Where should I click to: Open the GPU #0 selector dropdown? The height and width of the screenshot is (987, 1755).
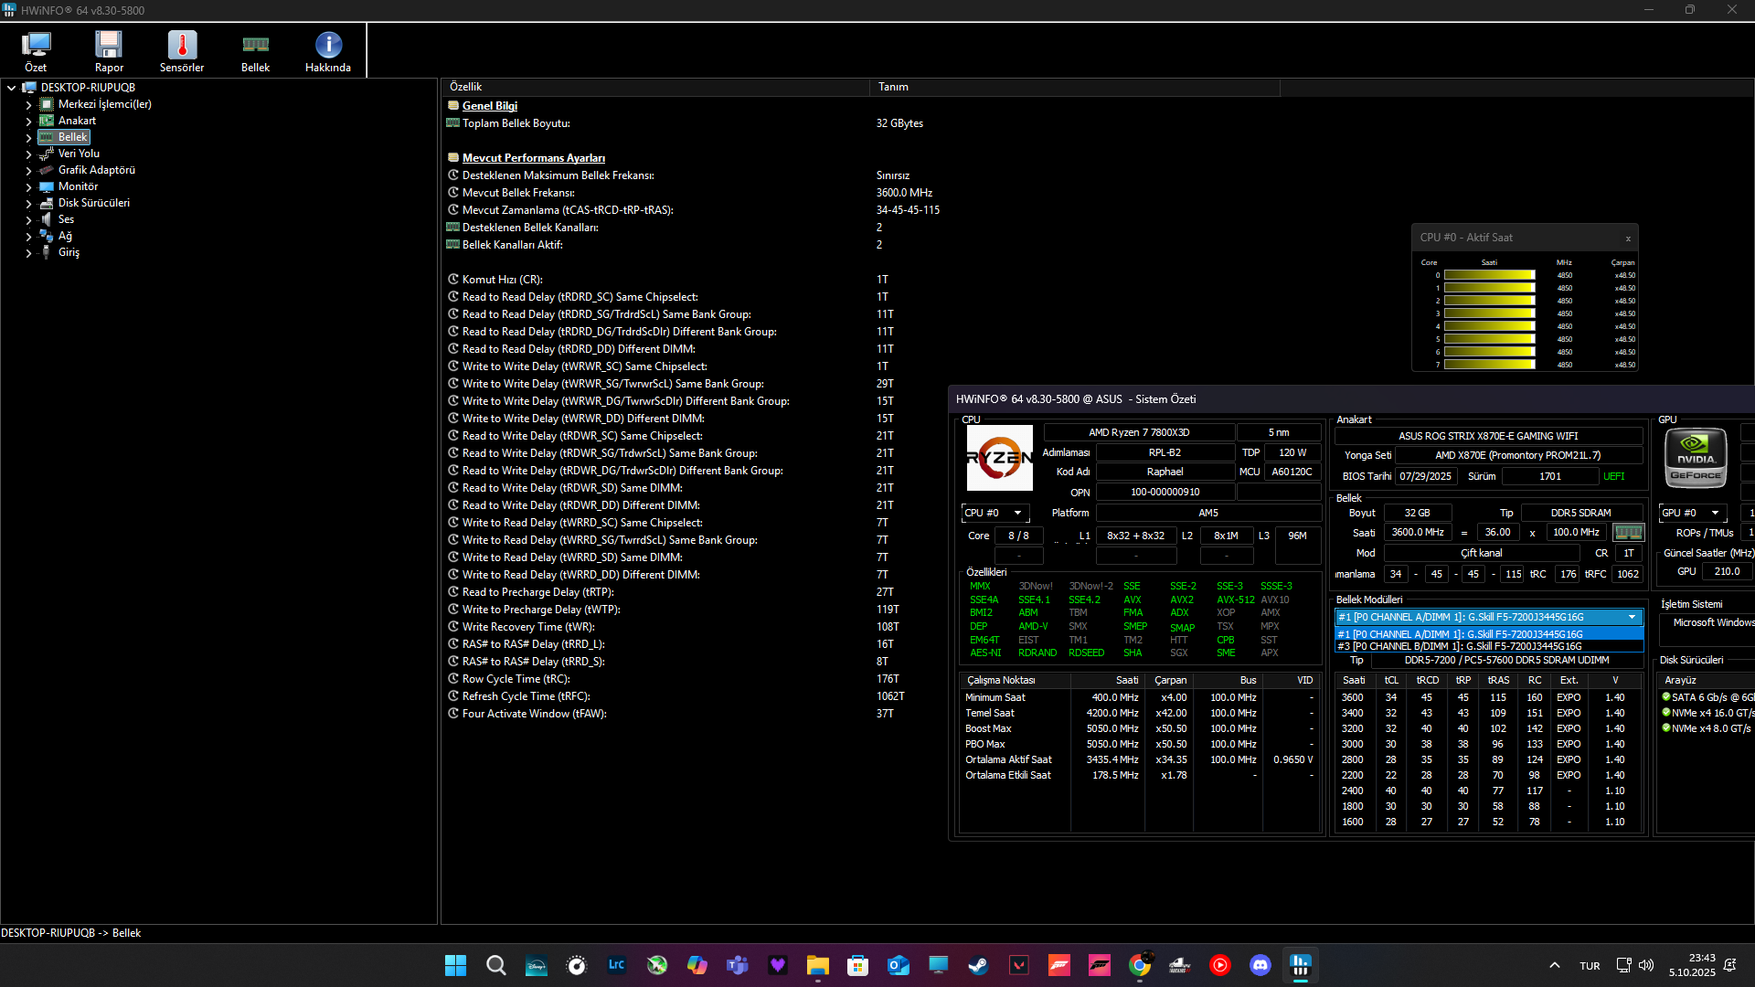click(x=1692, y=513)
